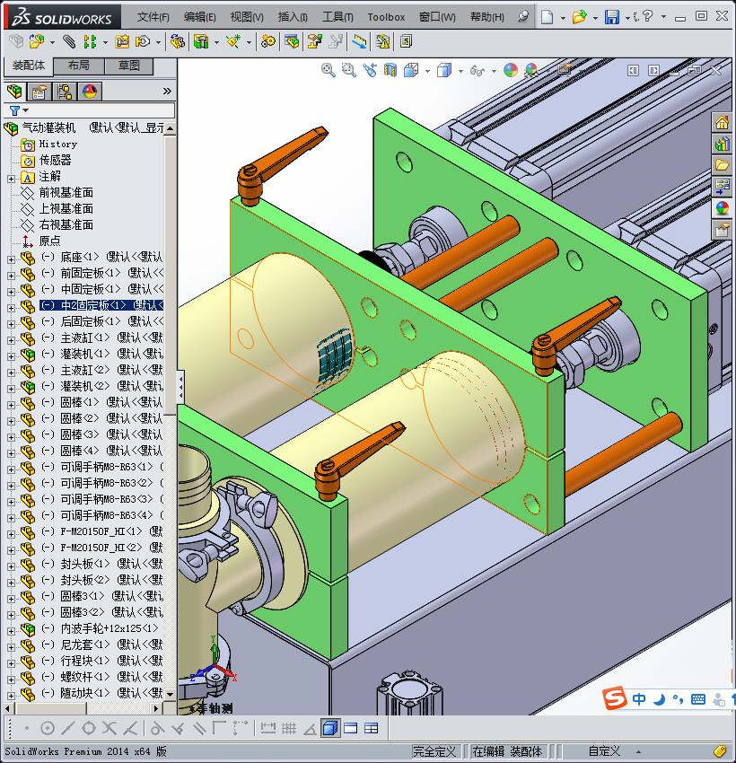The image size is (736, 763).
Task: Click the Display Style cube icon
Action: pyautogui.click(x=443, y=71)
